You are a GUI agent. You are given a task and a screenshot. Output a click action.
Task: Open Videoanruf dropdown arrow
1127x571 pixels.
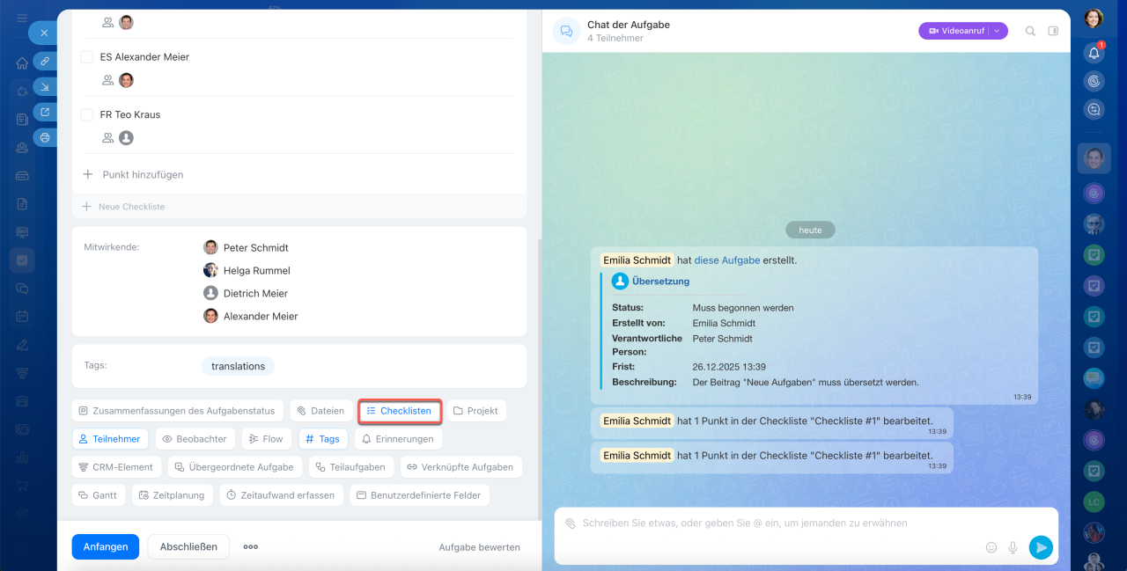click(997, 31)
